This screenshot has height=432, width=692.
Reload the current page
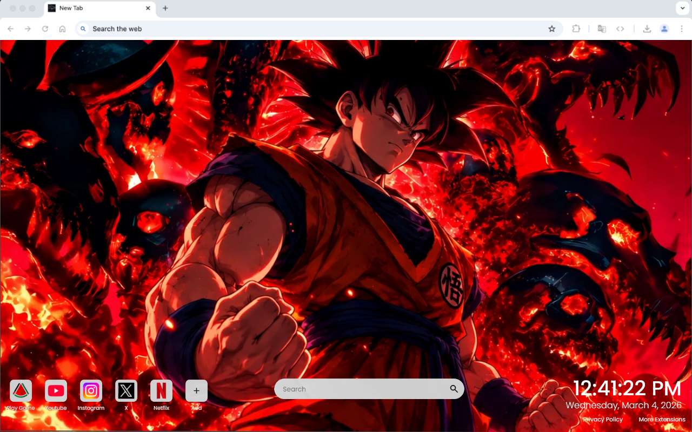click(x=45, y=29)
